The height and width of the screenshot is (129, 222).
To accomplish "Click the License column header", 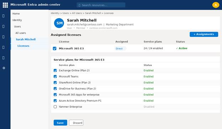I will tap(64, 42).
